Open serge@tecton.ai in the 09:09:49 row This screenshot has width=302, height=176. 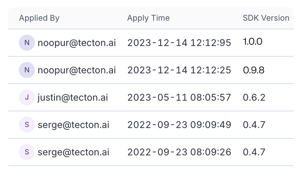point(73,125)
